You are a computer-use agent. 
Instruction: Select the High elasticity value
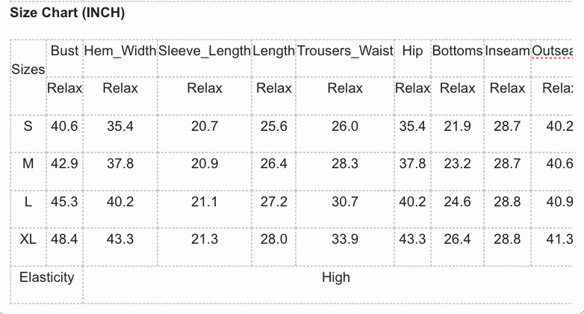(x=335, y=277)
